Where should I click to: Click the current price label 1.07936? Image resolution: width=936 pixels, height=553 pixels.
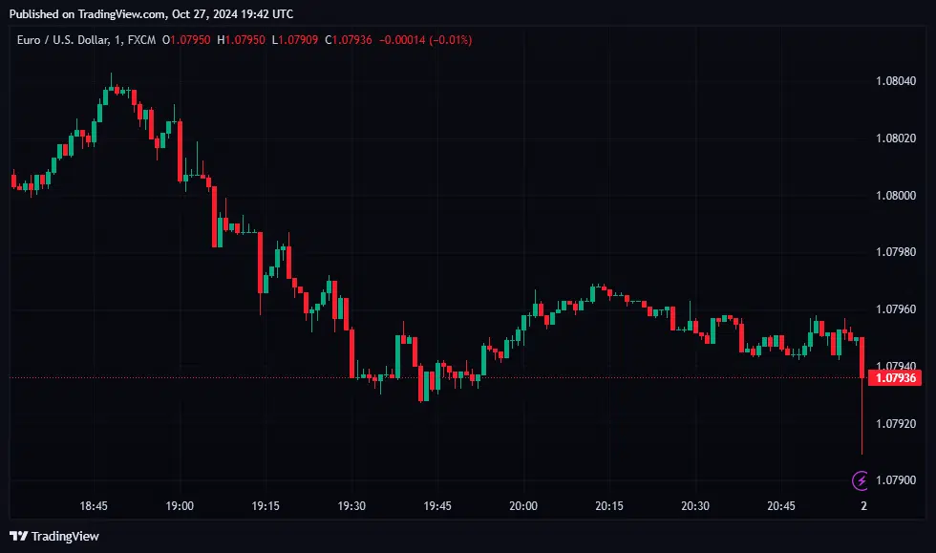[895, 378]
